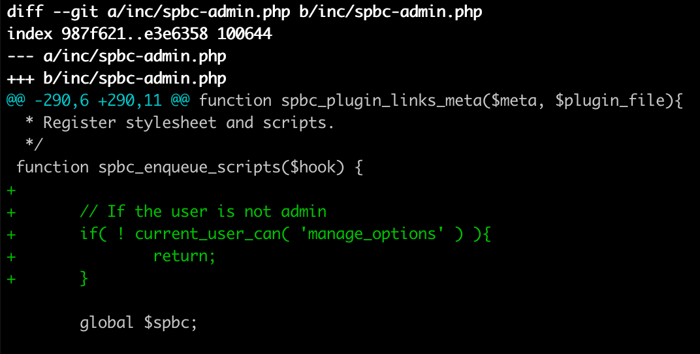Click 'function spbc_plugin_links_meta($meta, $plugin_file){' hunk context
The height and width of the screenshot is (354, 700).
pos(441,101)
